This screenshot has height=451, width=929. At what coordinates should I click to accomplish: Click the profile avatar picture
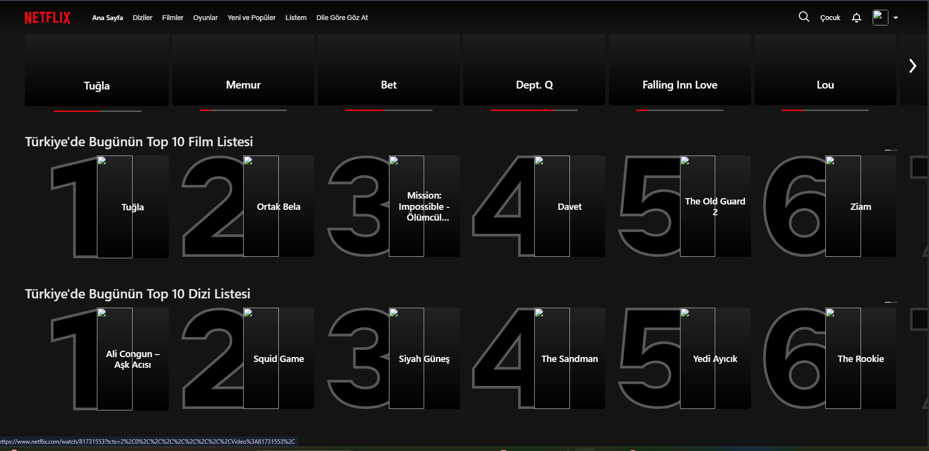tap(880, 18)
